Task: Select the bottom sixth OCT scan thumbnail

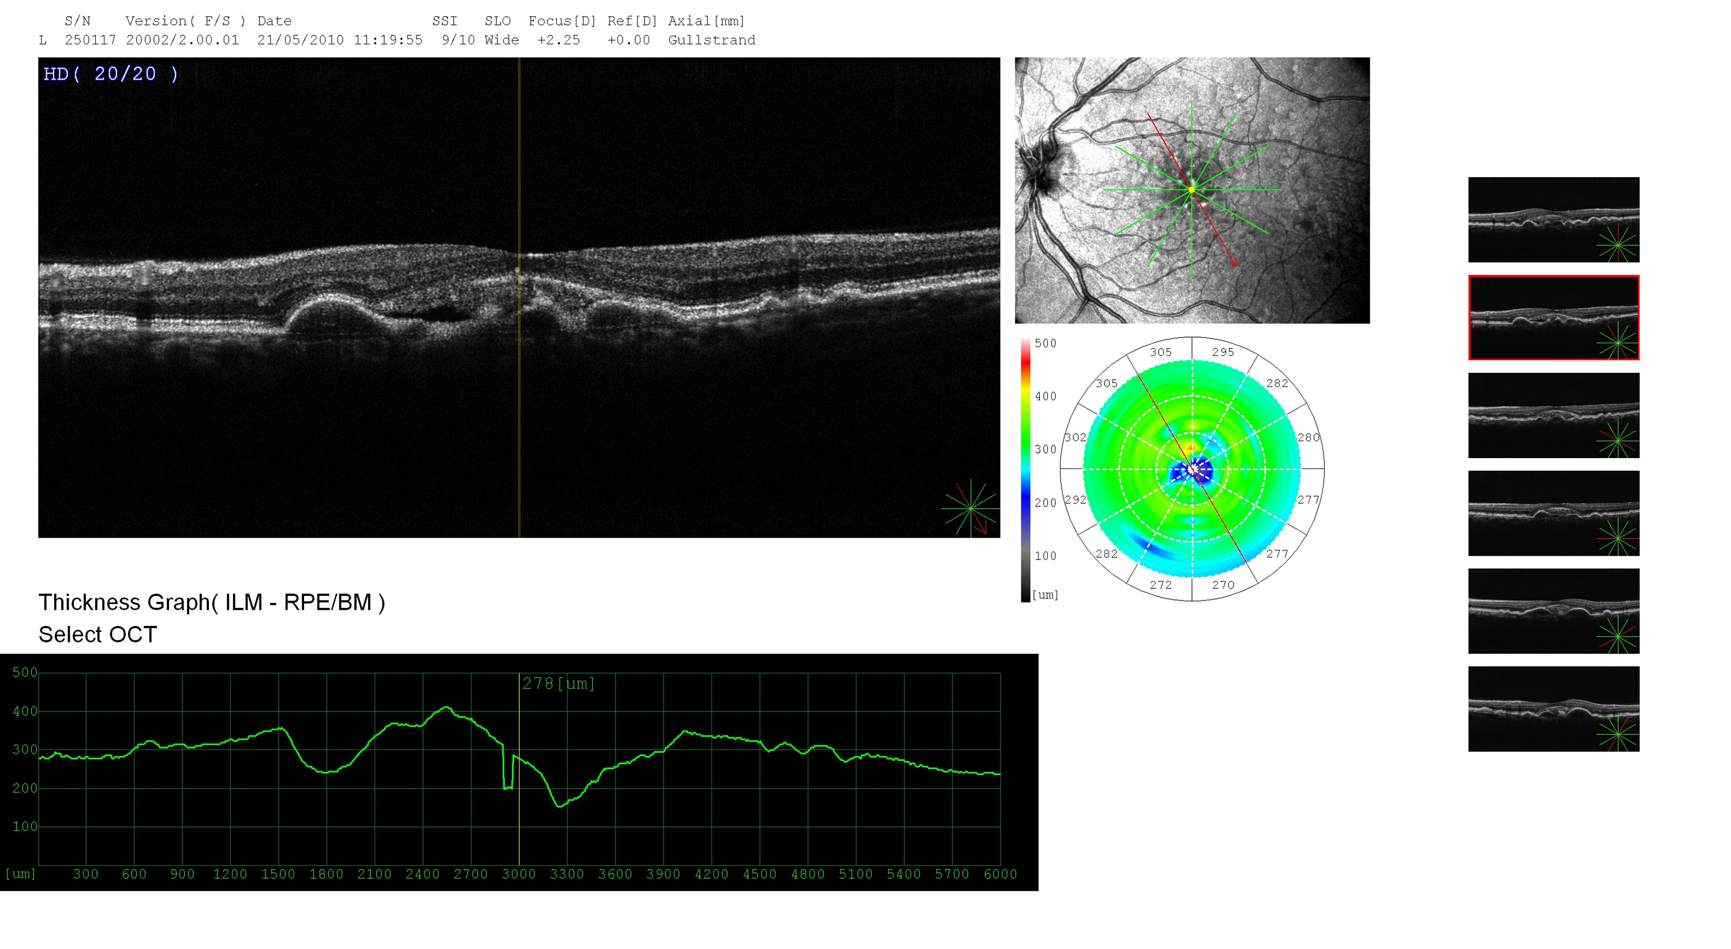Action: pyautogui.click(x=1553, y=708)
